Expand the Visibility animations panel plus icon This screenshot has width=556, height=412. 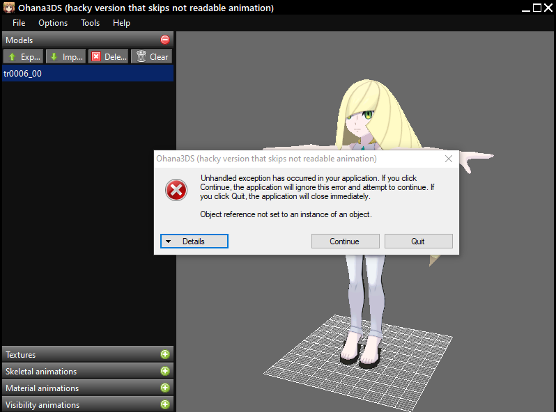165,404
